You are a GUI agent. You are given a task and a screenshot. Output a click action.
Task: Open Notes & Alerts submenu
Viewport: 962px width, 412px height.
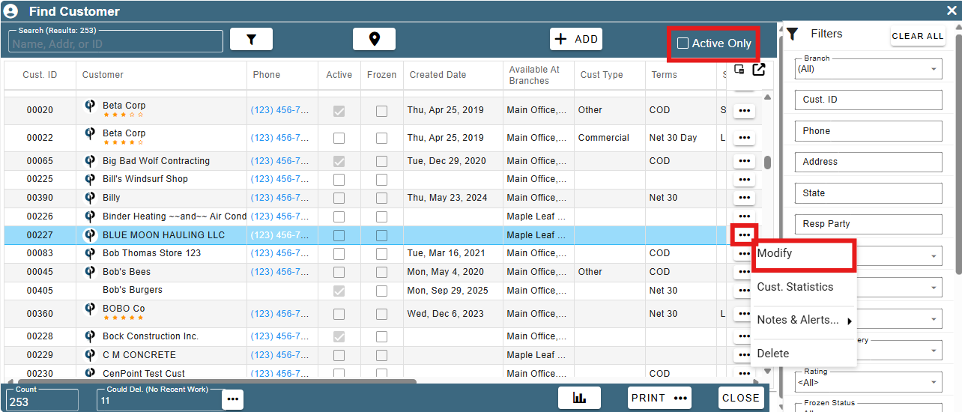[803, 320]
